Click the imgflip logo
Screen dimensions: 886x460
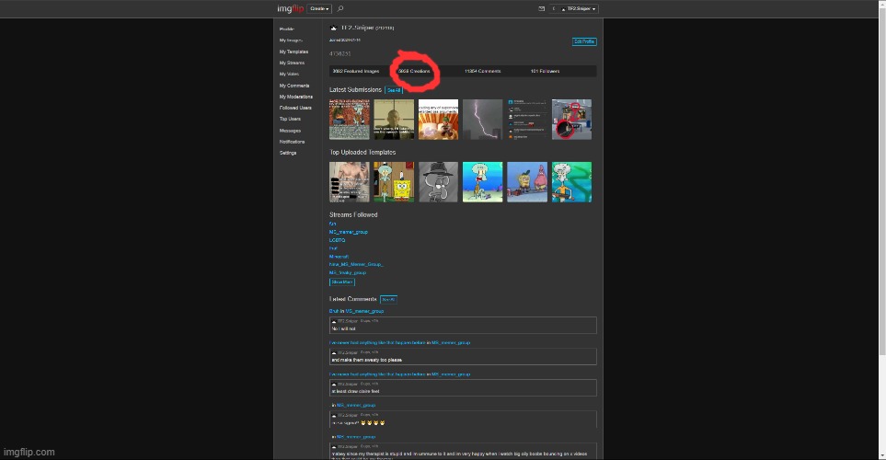click(x=290, y=8)
